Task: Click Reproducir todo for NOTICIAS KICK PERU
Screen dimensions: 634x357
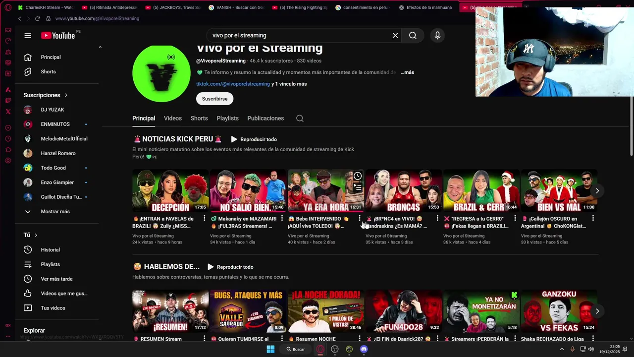Action: 254,139
